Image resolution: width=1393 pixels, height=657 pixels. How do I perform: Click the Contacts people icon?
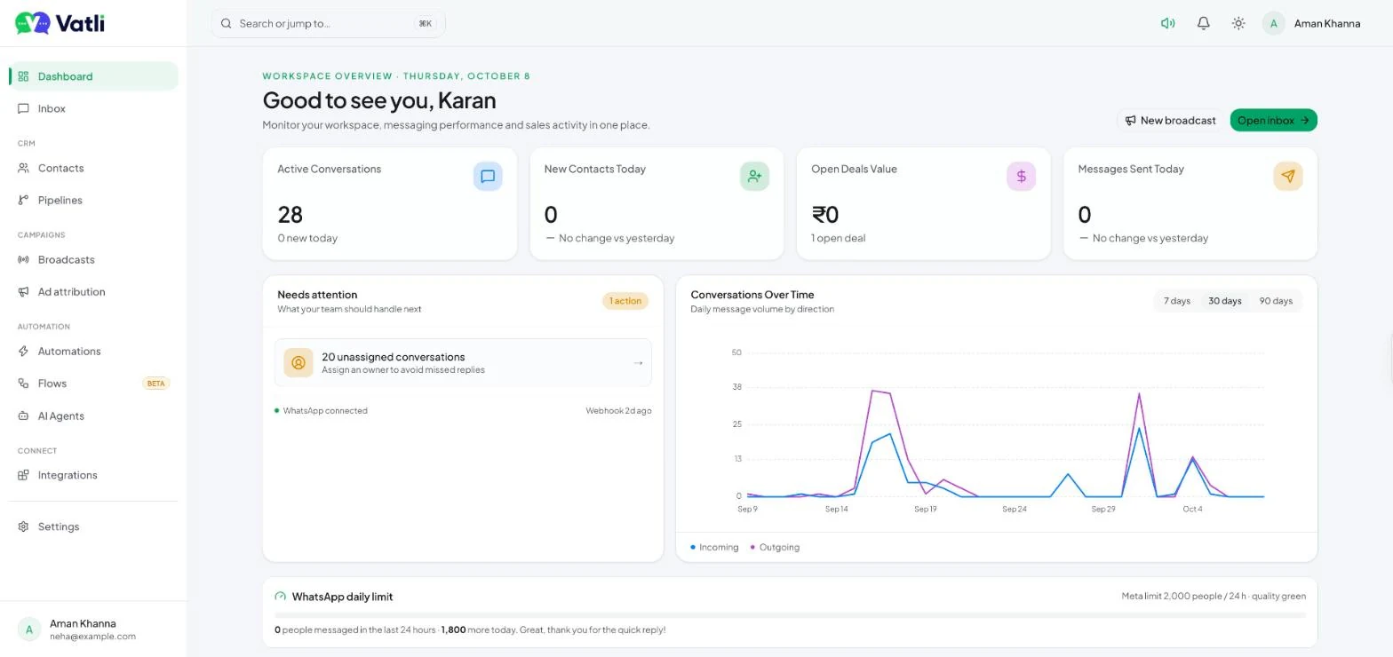point(23,168)
